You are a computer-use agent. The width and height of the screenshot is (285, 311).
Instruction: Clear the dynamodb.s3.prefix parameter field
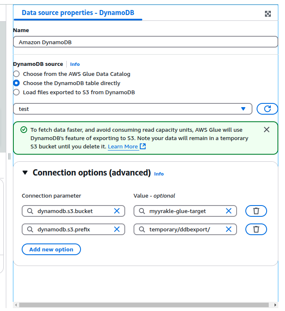click(x=117, y=229)
